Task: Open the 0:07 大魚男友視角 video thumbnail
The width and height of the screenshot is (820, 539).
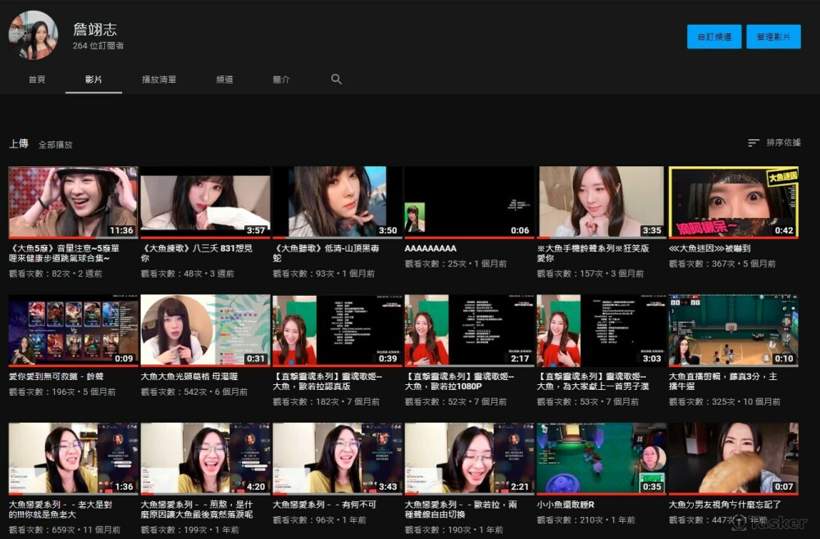Action: pos(733,458)
